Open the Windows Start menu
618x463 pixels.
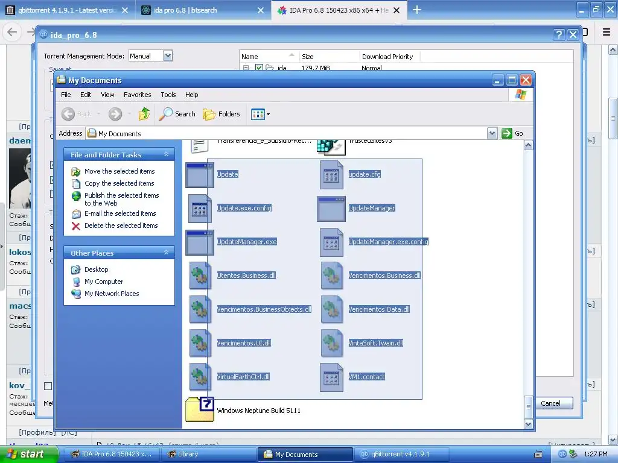click(x=29, y=454)
